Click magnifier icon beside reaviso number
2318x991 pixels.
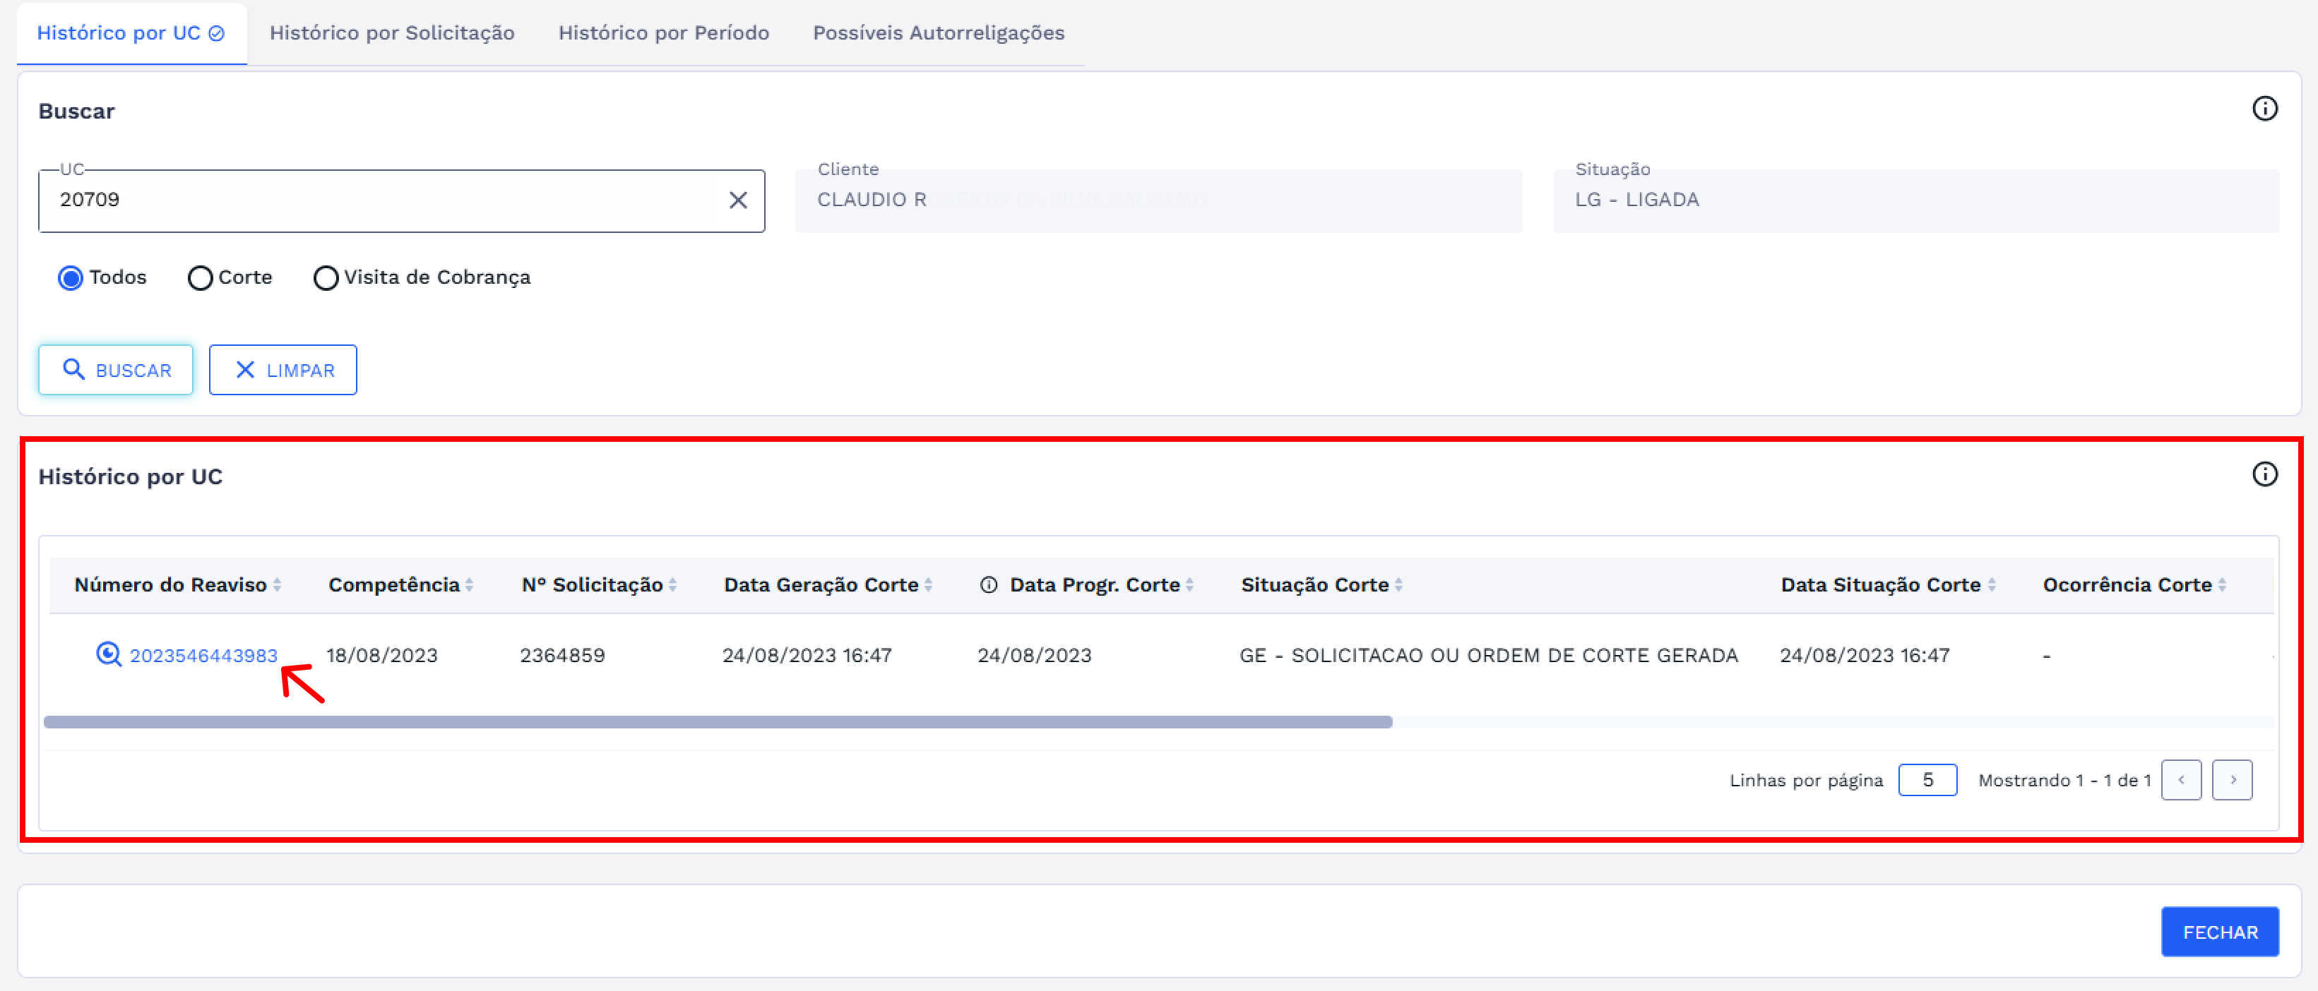tap(108, 654)
